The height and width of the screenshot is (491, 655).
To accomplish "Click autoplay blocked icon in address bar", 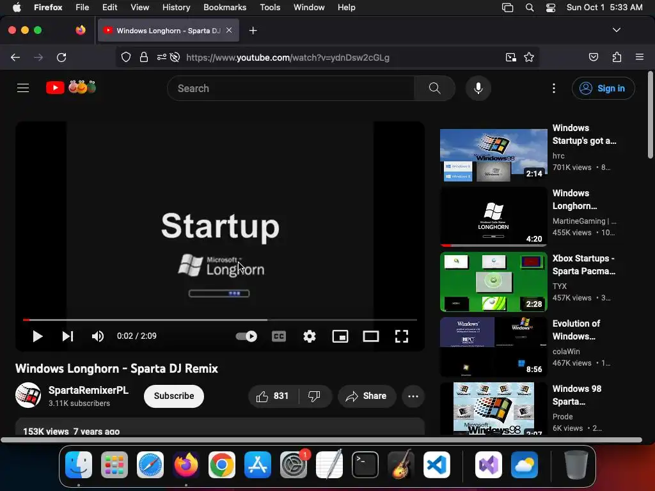I will pos(175,57).
